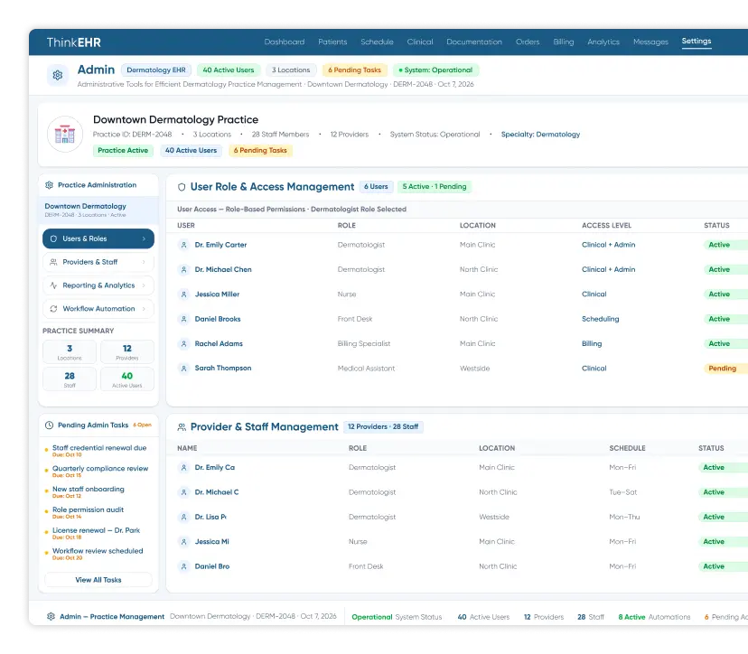Click avatar icon for Jessica Mi provider row

coord(183,542)
